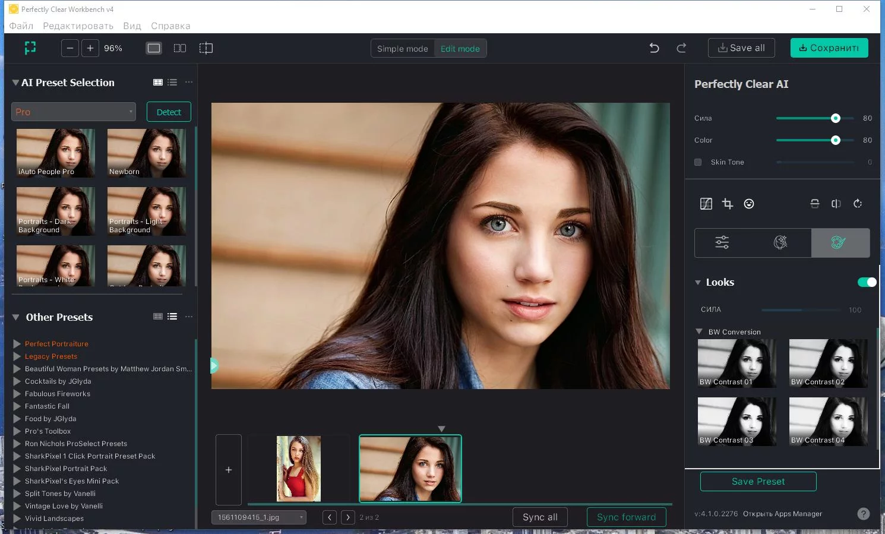Click the undo arrow icon

click(x=654, y=48)
